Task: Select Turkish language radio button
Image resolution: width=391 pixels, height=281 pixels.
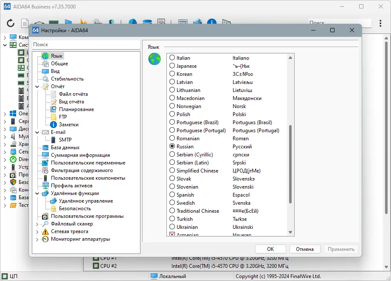Action: pyautogui.click(x=172, y=219)
